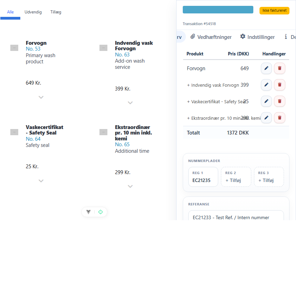296x289 pixels.
Task: Delete the Forvogn product row
Action: click(279, 68)
